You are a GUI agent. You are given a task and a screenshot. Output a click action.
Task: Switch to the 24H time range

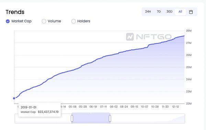click(148, 12)
